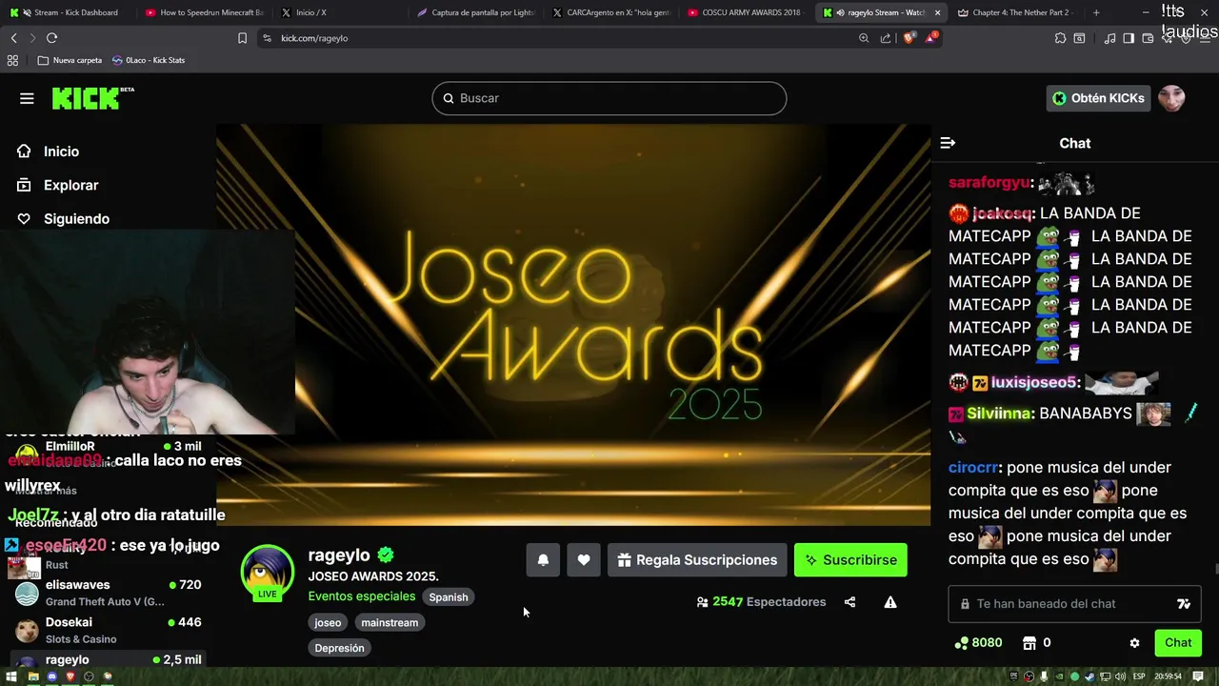
Task: Click the ciroccr username in chat
Action: pos(972,468)
